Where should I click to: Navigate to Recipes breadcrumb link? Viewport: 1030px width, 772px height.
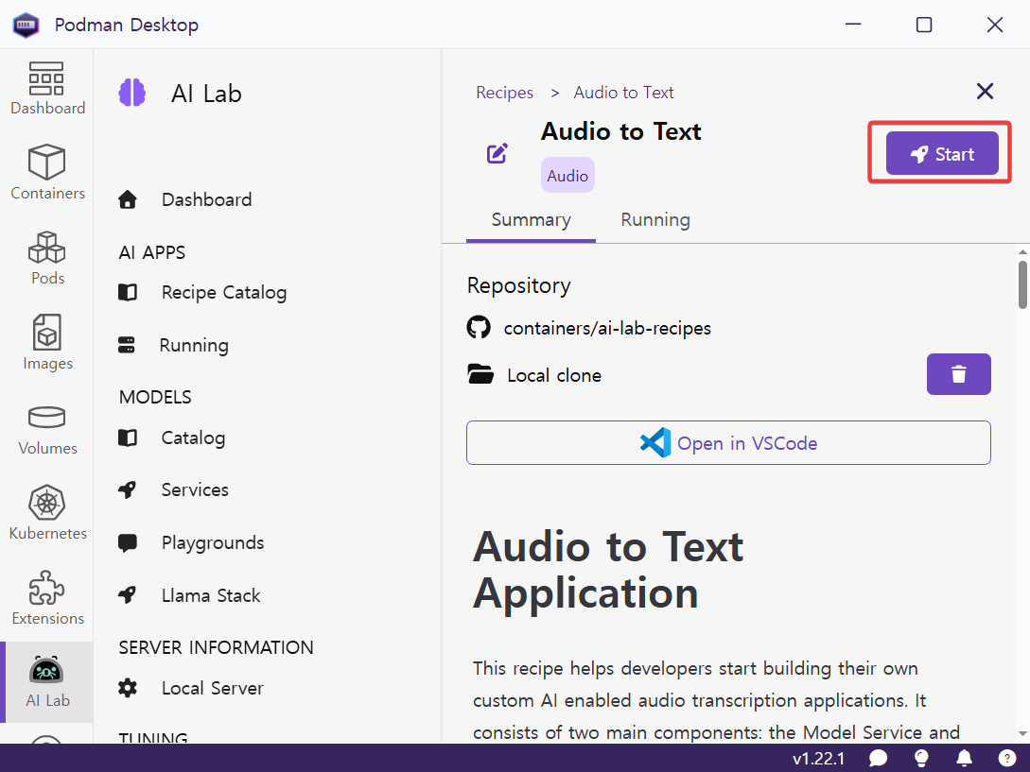pyautogui.click(x=504, y=93)
